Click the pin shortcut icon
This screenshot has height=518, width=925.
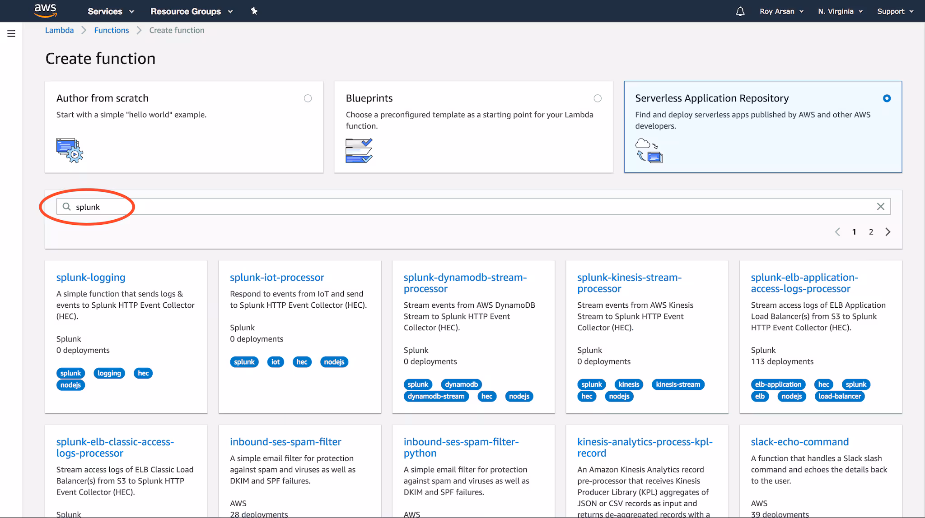click(254, 11)
